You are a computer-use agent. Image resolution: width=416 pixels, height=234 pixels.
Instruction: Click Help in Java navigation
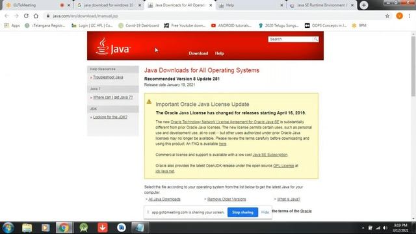point(220,53)
